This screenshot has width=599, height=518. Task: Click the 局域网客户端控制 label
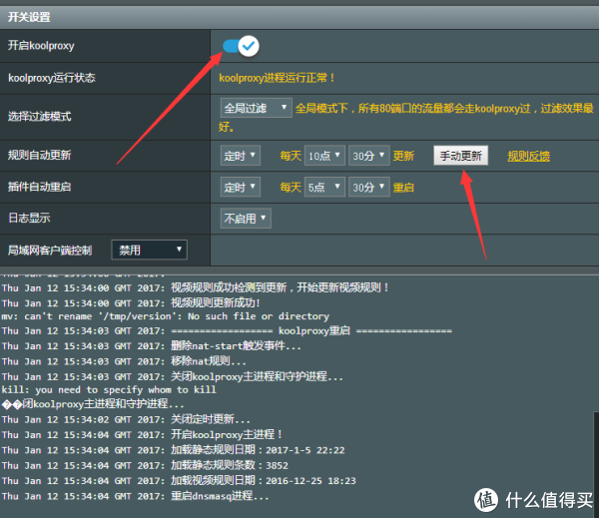click(x=50, y=251)
